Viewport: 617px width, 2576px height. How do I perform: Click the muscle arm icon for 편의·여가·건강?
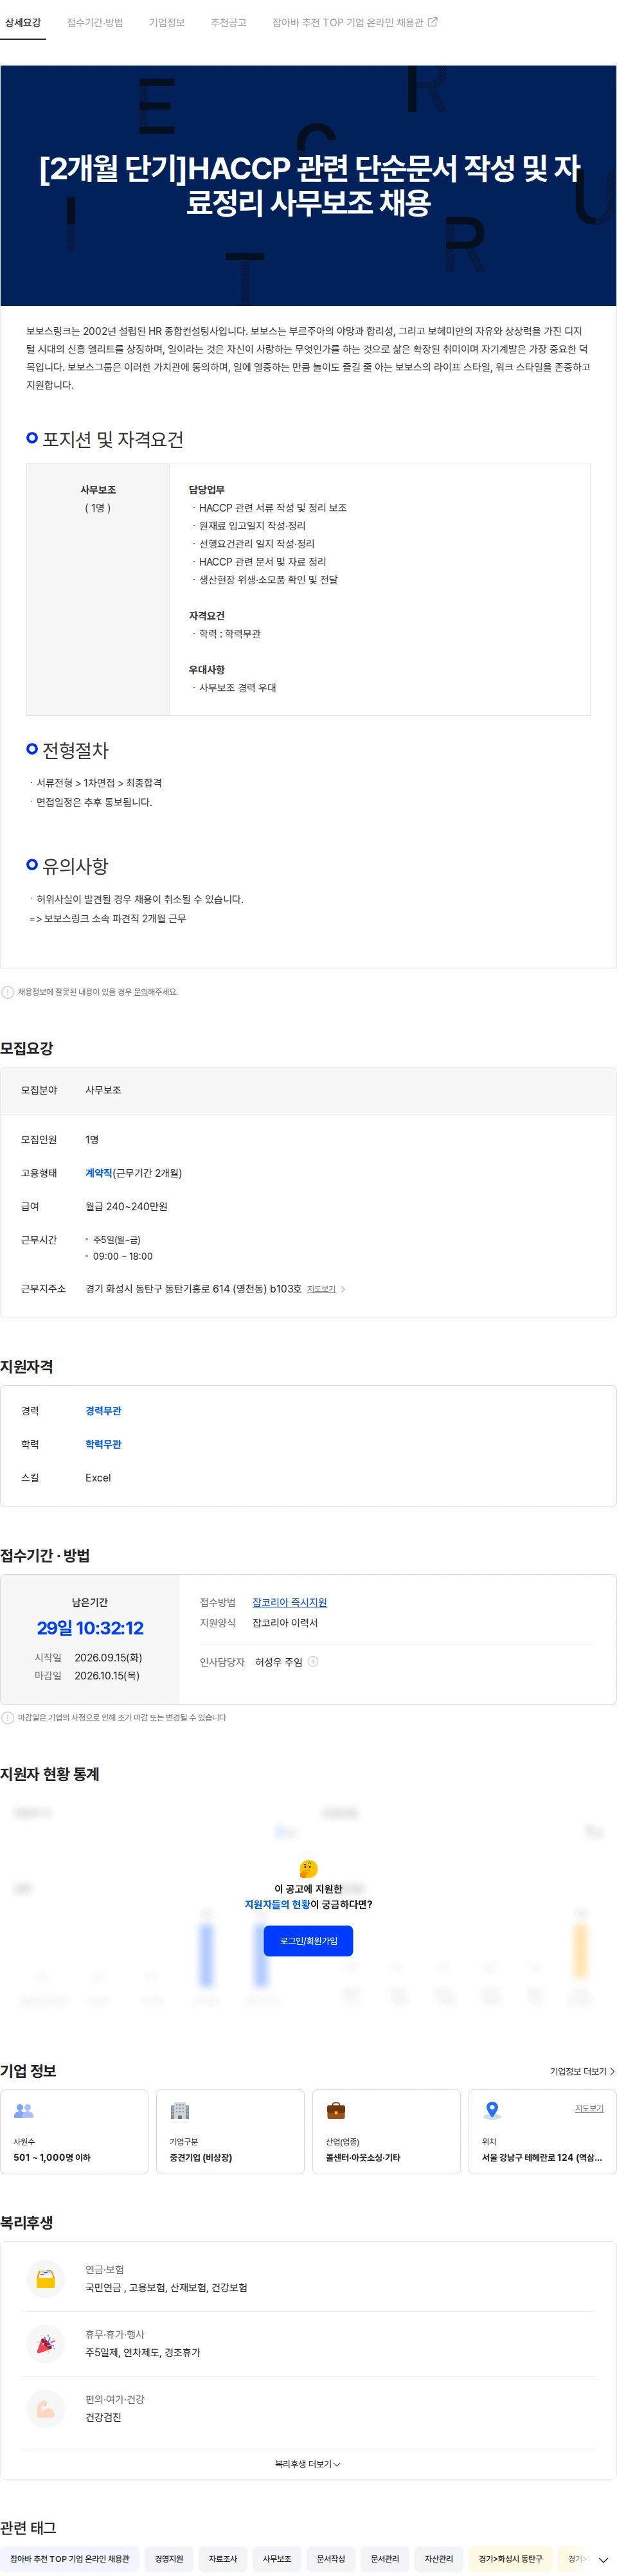coord(46,2409)
